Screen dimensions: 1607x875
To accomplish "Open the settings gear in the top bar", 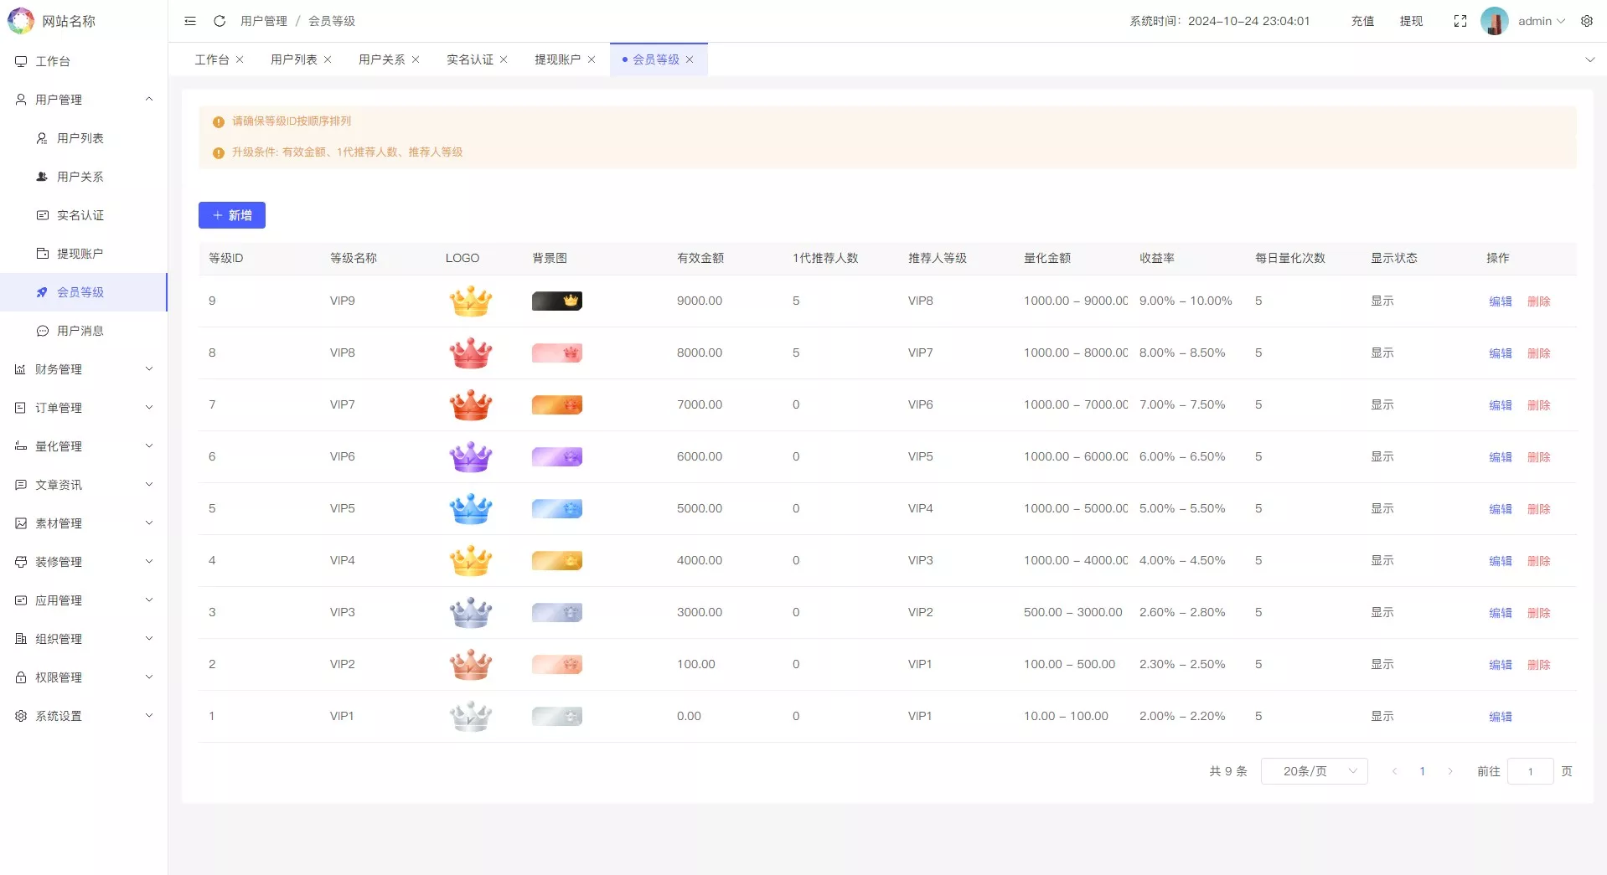I will pyautogui.click(x=1587, y=21).
